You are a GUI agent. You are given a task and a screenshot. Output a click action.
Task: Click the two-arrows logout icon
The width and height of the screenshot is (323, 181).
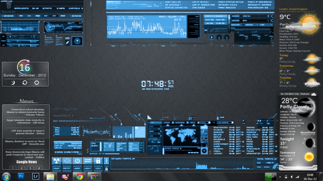click(x=88, y=161)
